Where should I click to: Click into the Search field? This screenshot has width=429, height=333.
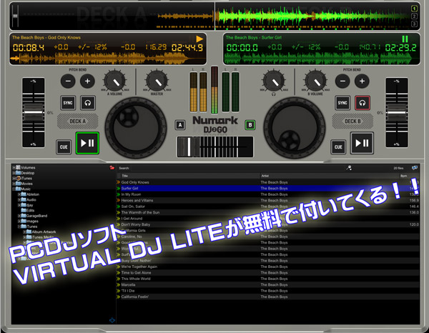pos(237,168)
